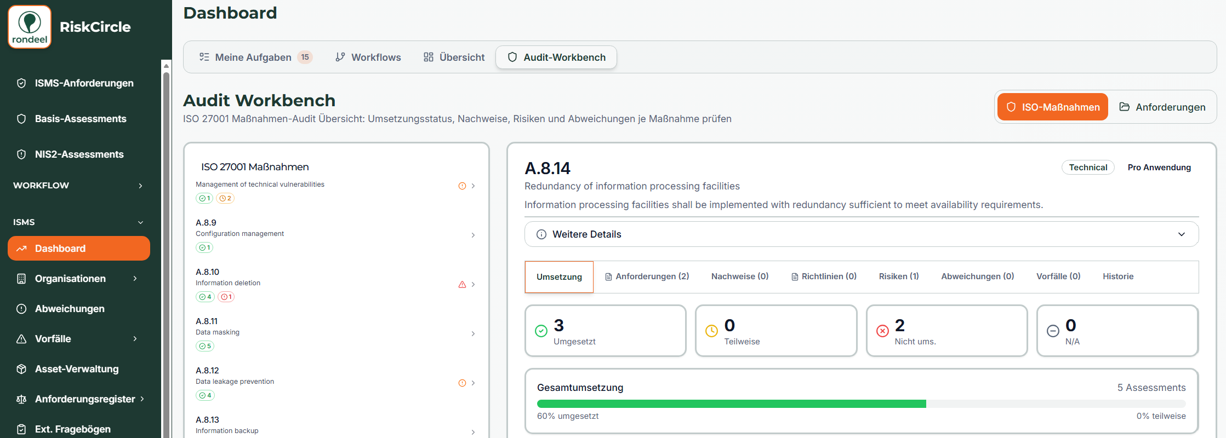Click the red warning triangle on A.8.10
Screen dimensions: 1226x438
[462, 284]
